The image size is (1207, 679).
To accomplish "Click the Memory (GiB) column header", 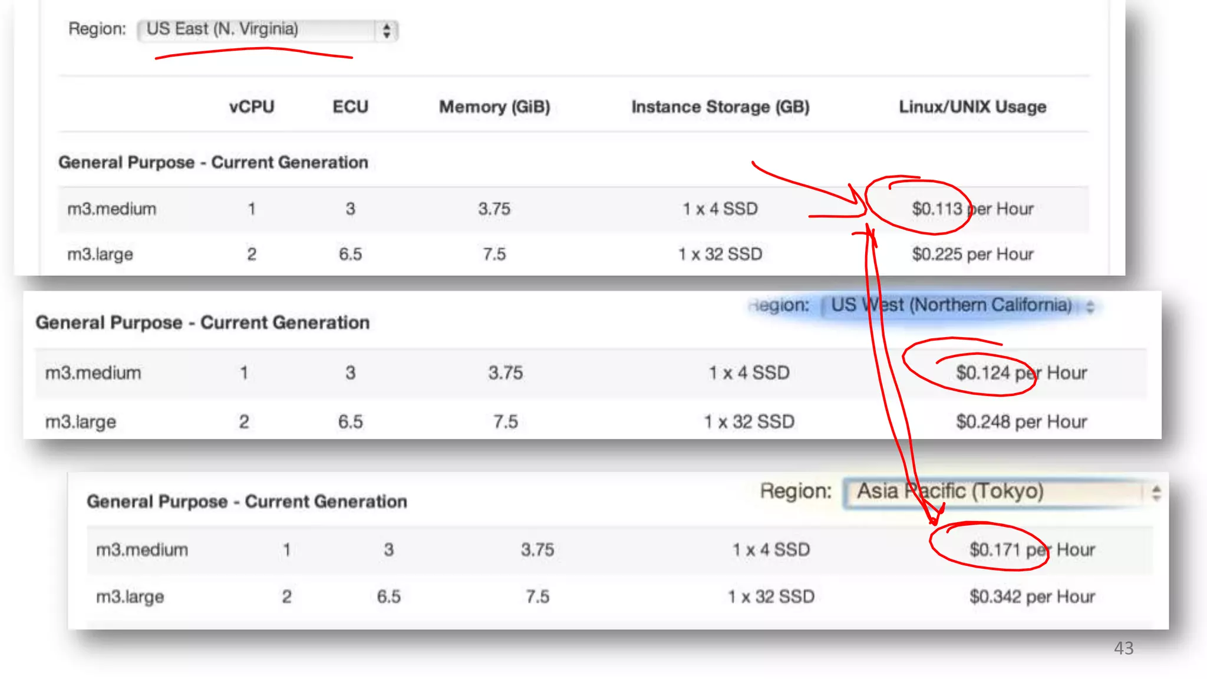I will [x=494, y=107].
